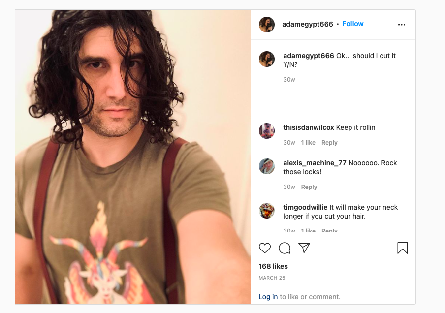Open the alexis_machine_77 username link

pyautogui.click(x=315, y=163)
